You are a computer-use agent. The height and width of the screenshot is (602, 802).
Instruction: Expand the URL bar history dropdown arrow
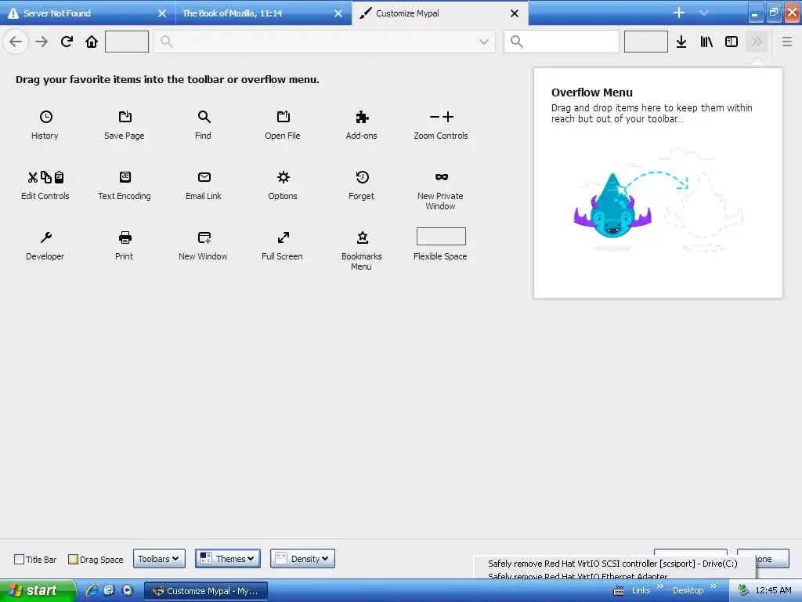click(484, 42)
